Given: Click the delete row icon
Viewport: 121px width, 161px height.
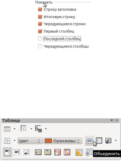Looking at the screenshot, I should tap(57, 152).
